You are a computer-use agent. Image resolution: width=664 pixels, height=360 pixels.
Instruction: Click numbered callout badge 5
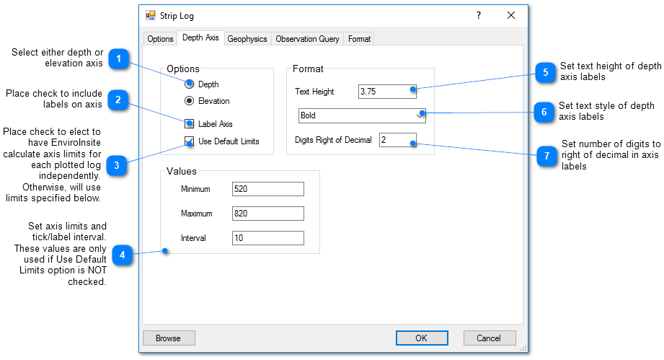pyautogui.click(x=546, y=72)
